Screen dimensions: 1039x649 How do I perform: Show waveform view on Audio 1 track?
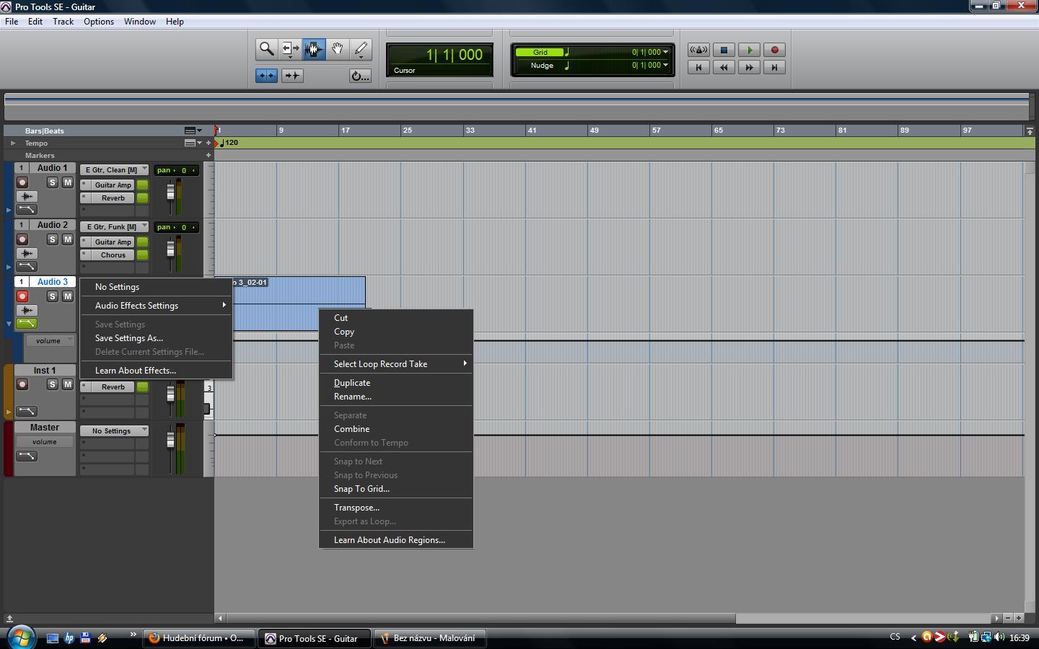27,196
